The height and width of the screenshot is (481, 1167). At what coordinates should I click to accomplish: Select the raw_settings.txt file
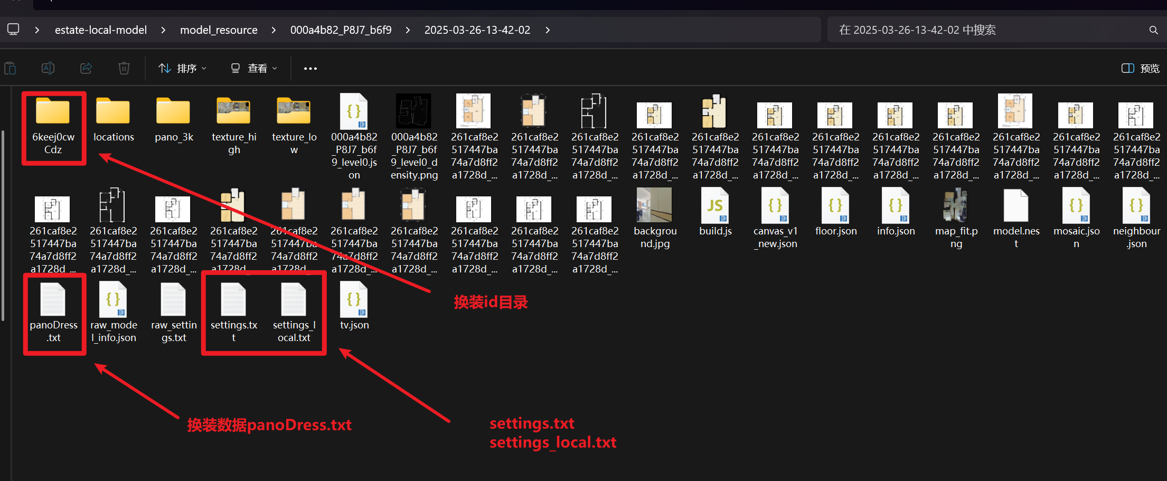click(x=174, y=313)
